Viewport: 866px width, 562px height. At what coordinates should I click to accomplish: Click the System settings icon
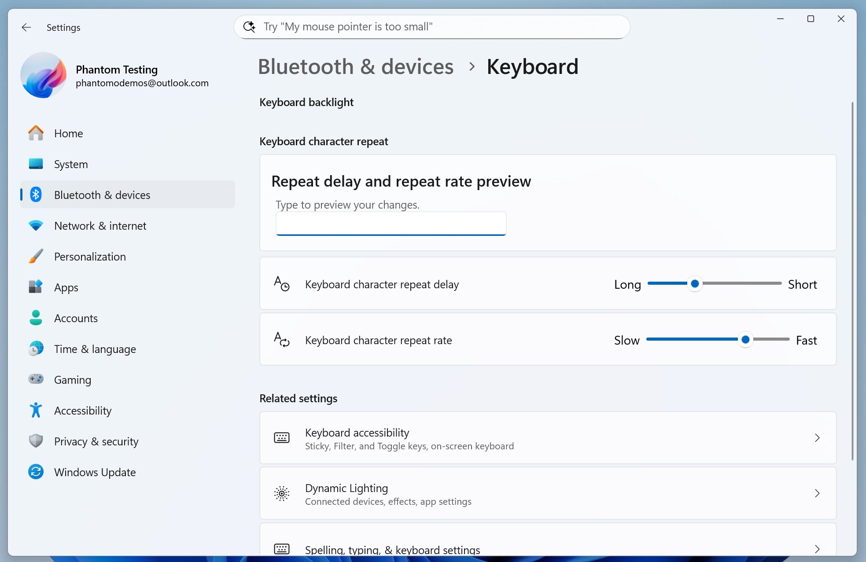coord(36,164)
